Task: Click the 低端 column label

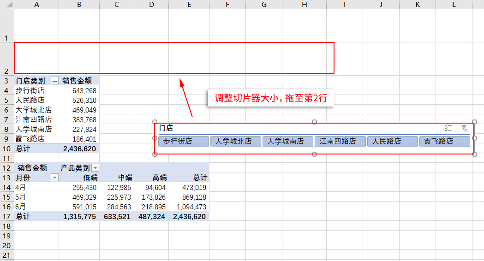Action: coord(90,178)
